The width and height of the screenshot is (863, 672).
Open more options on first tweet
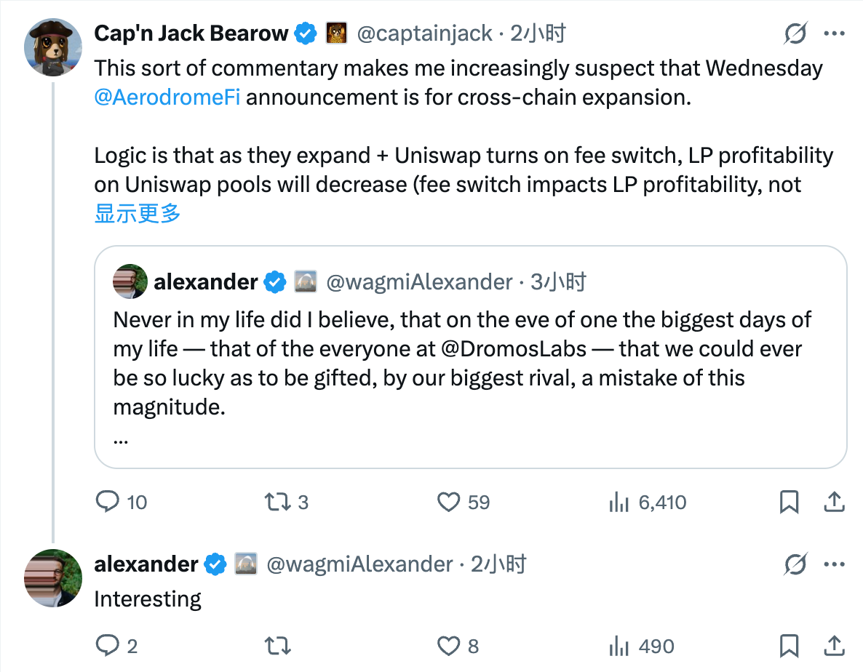click(x=833, y=33)
